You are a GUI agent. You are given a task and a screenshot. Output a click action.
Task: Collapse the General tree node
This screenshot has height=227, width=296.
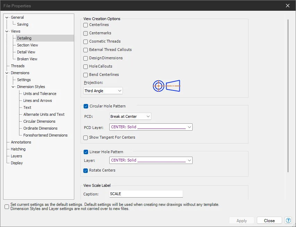coord(7,18)
